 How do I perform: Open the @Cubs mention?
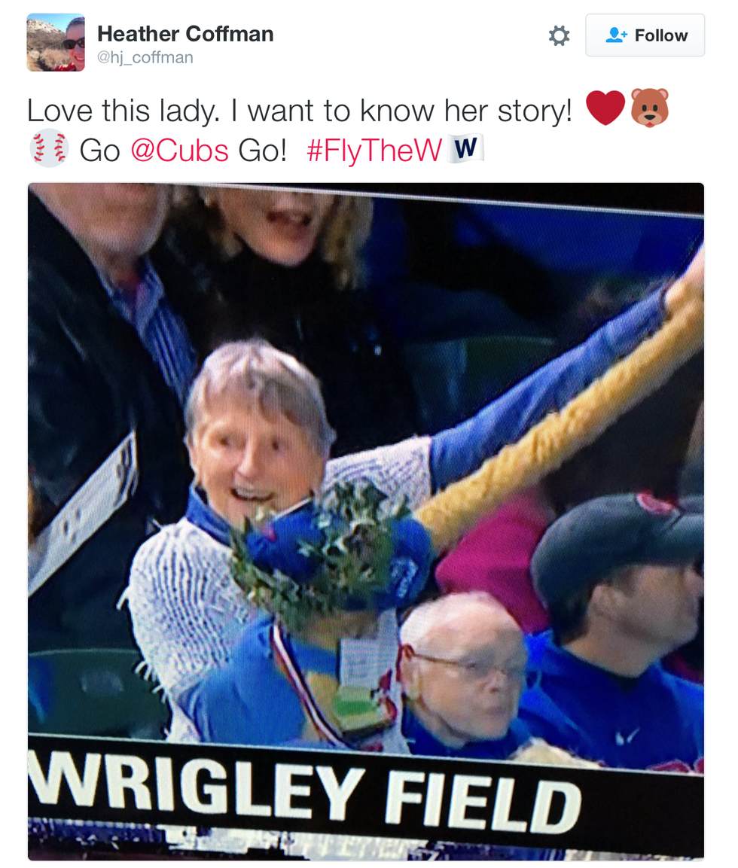pos(179,150)
